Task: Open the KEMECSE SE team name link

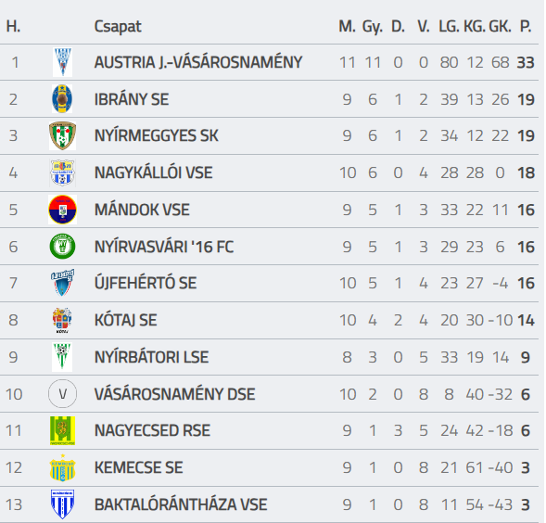Action: [139, 467]
